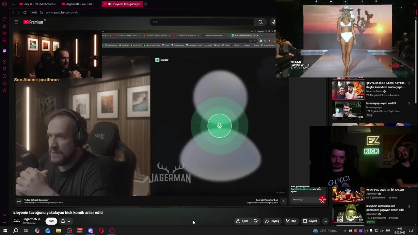Screen dimensions: 418x235
Task: Open 'ŞEYTANA RUHUMUZU SATTIK' video thumbnail
Action: coord(348,90)
